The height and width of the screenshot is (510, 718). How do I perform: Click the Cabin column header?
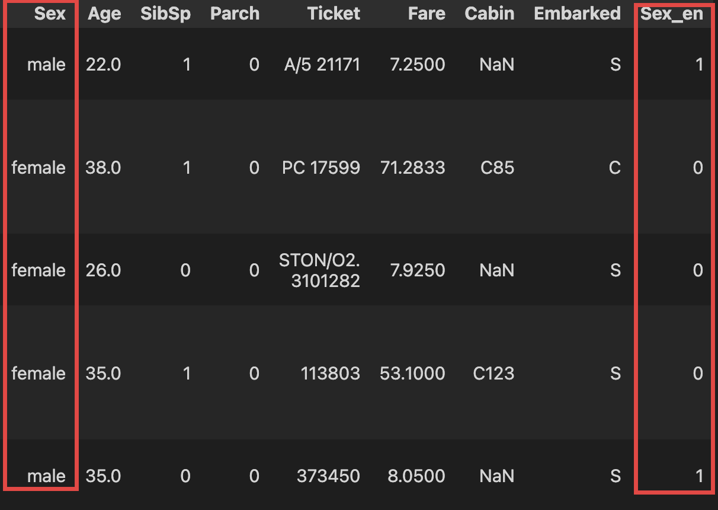pos(489,14)
